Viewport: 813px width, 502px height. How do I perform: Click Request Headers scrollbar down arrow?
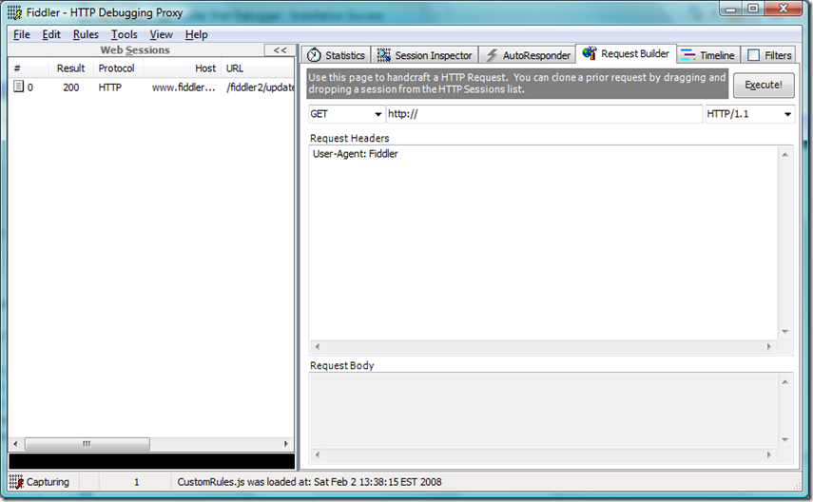(x=785, y=332)
